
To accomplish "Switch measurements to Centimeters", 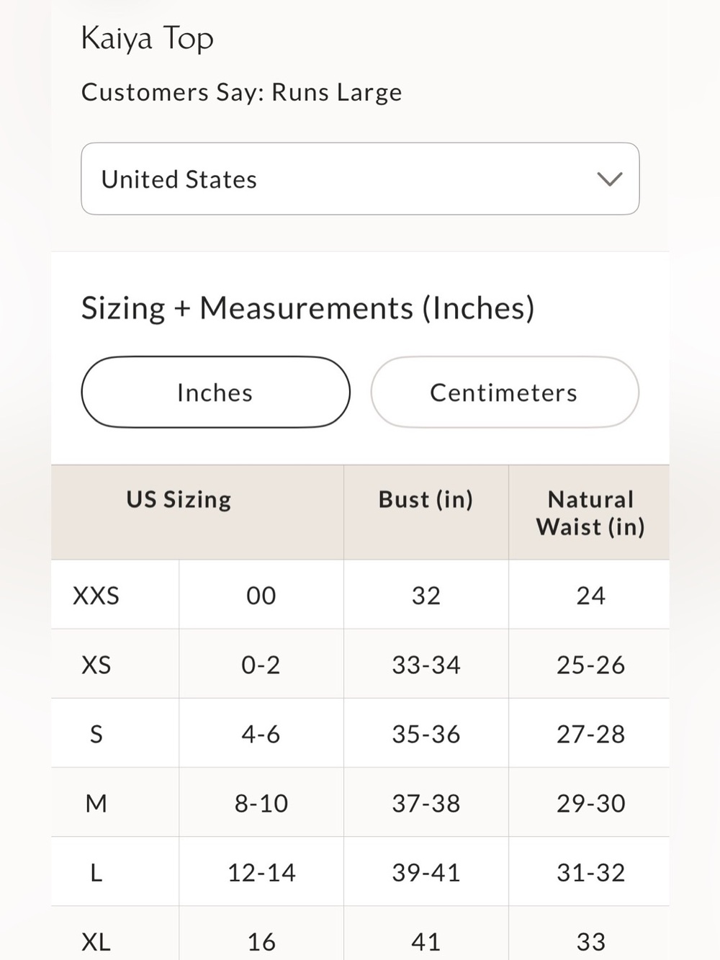I will click(x=505, y=392).
